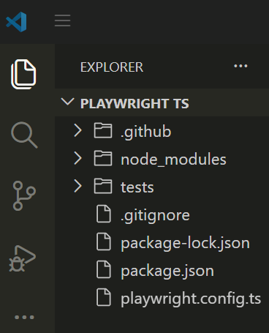
Task: Select the tests folder name
Action: coord(137,187)
